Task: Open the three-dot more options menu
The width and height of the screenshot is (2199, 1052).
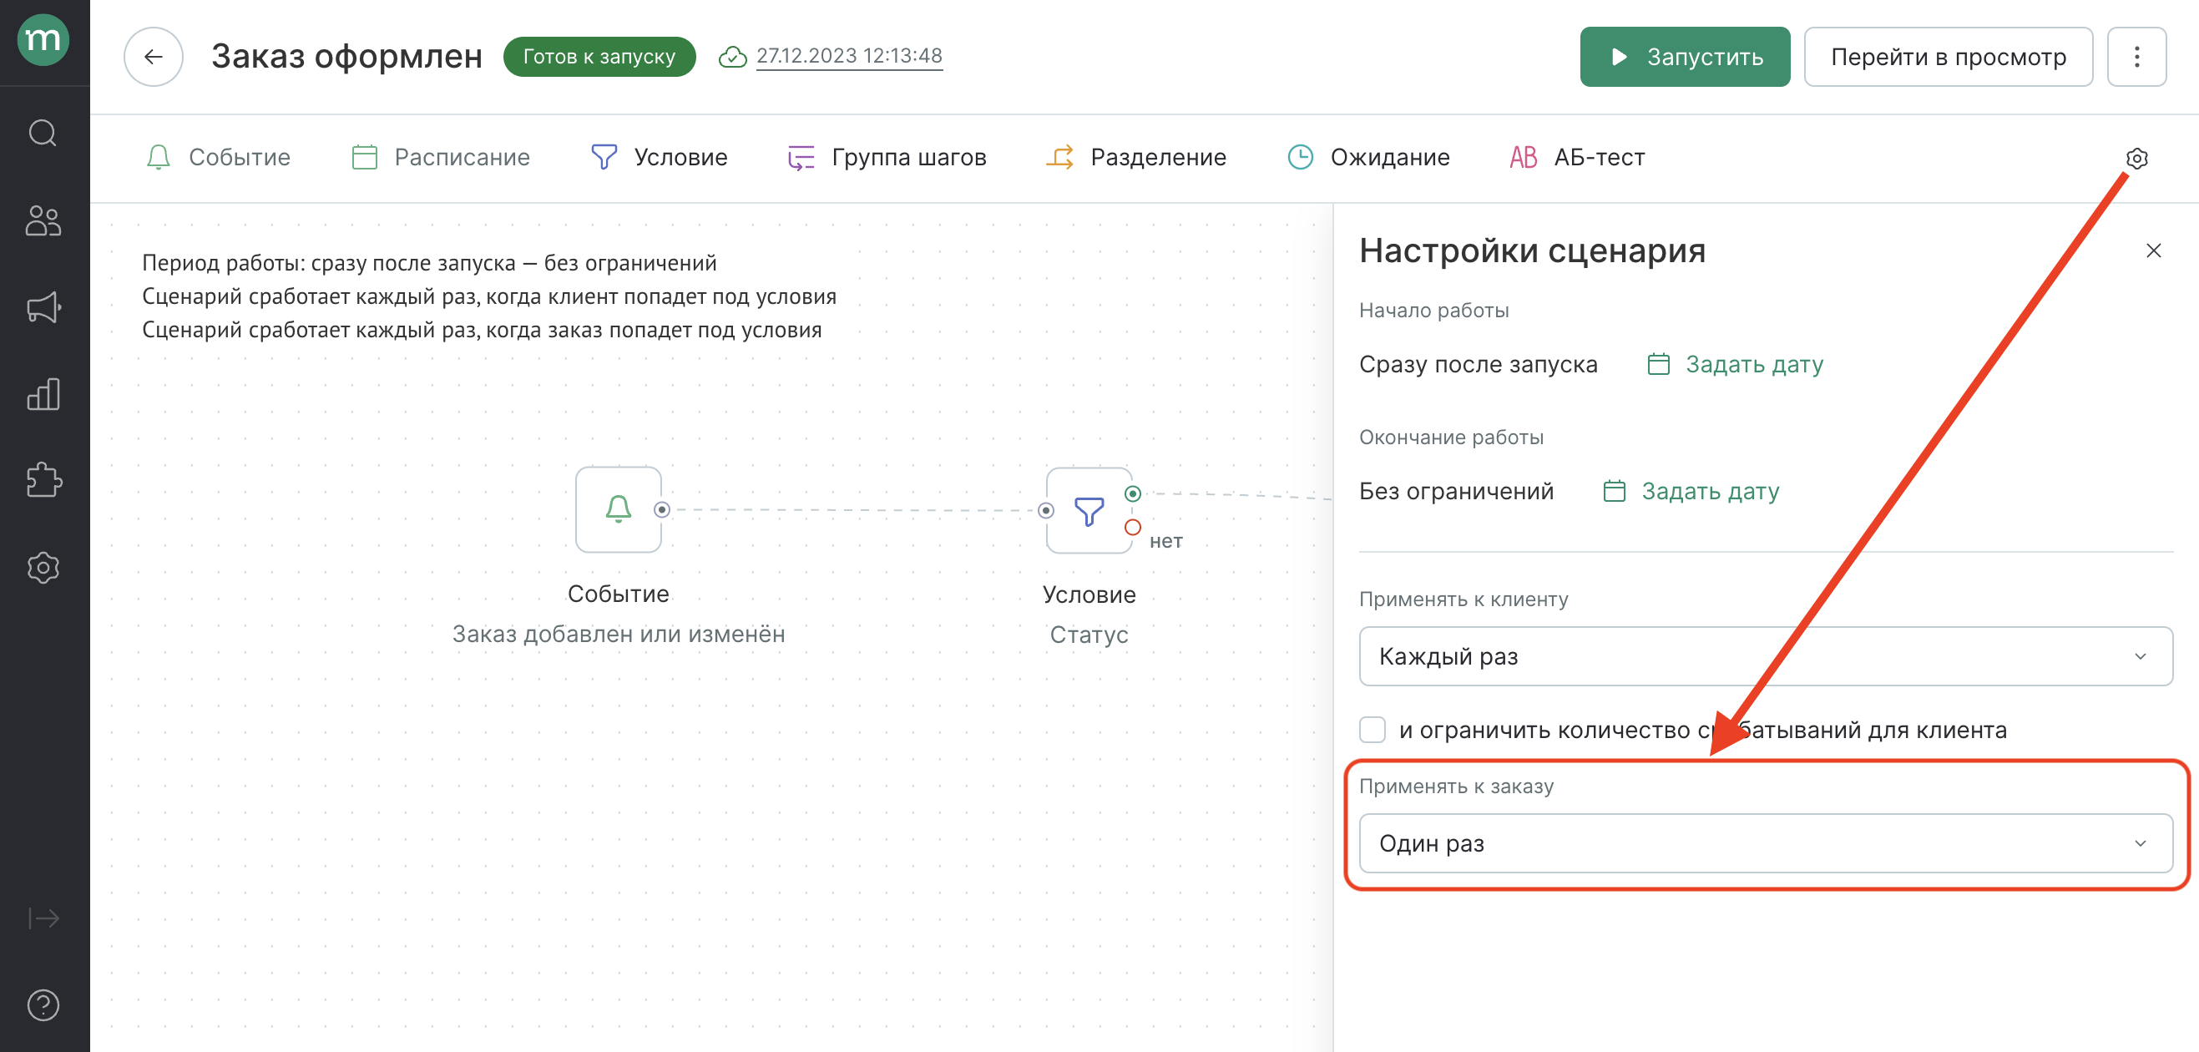Action: [2136, 57]
